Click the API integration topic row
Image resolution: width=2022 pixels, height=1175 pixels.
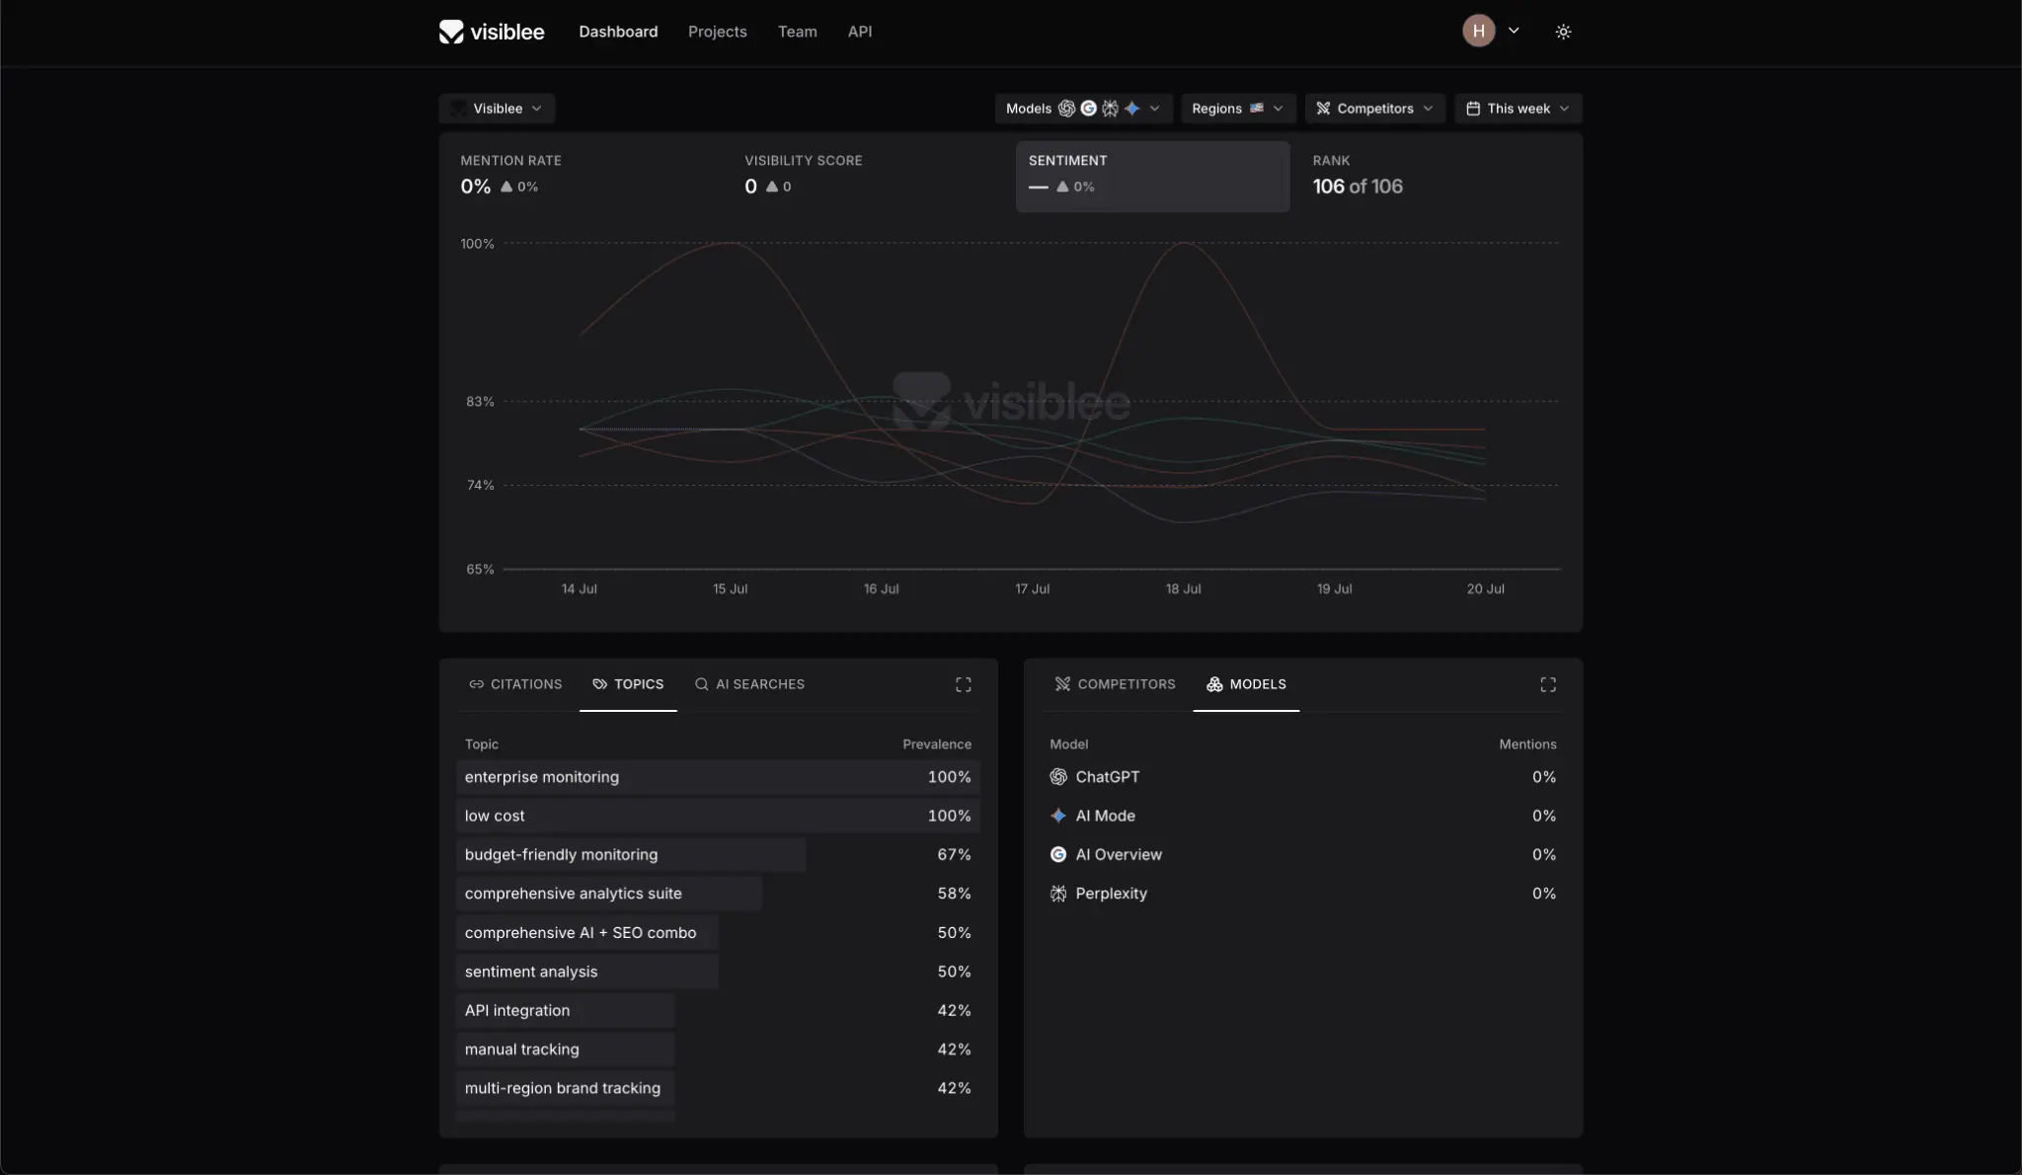pos(718,1010)
